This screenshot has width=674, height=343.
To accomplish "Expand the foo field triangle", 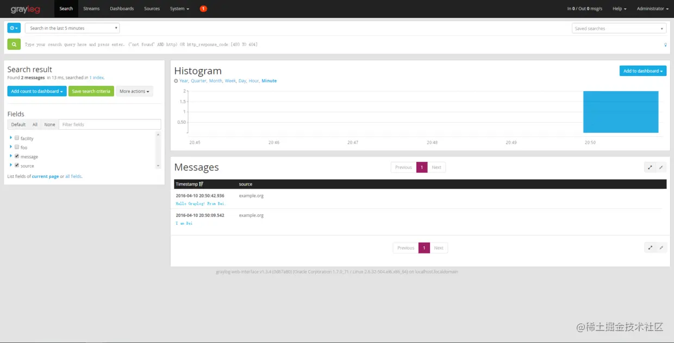I will point(11,147).
